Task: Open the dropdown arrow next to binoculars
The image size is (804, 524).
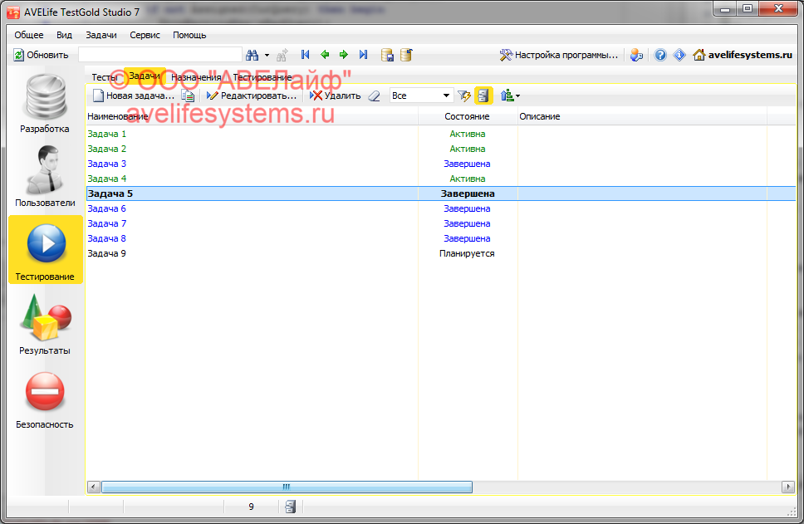Action: 267,55
